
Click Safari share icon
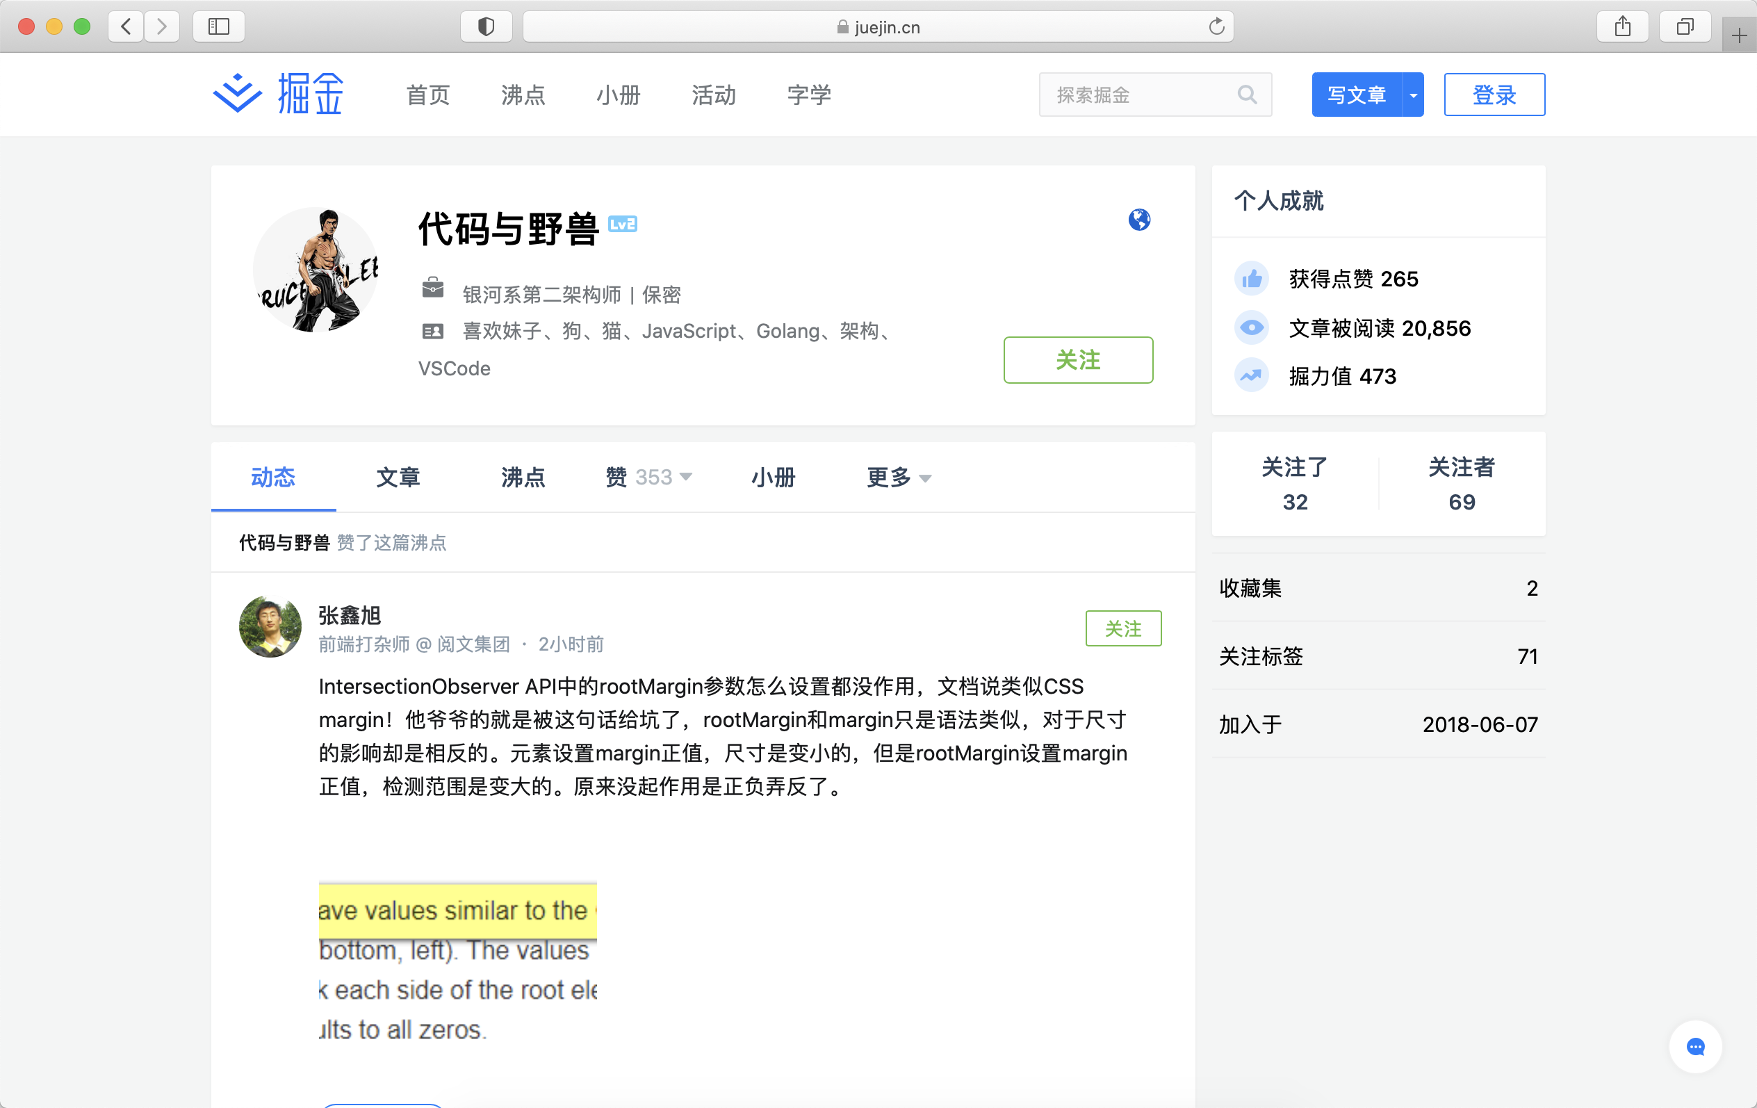click(1622, 27)
